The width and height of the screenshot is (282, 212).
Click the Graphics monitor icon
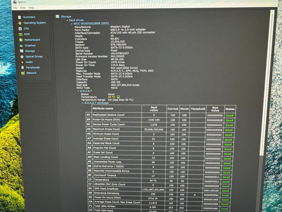coord(21,46)
